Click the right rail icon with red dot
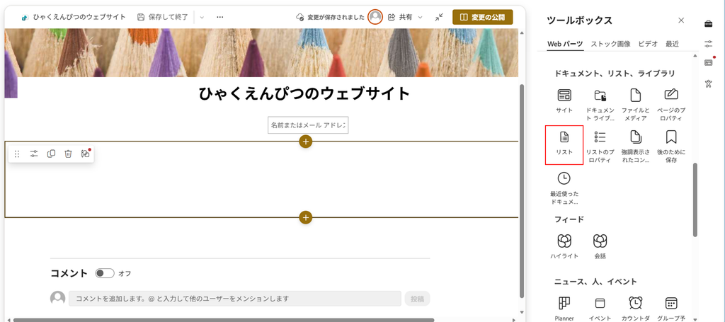The height and width of the screenshot is (322, 725). (708, 62)
